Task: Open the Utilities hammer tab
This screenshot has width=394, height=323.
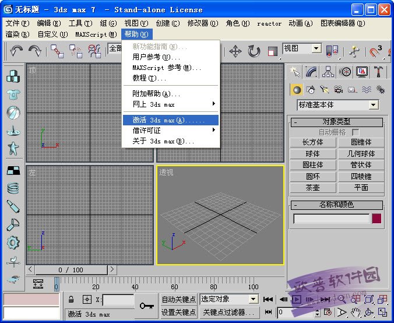Action: coord(378,72)
